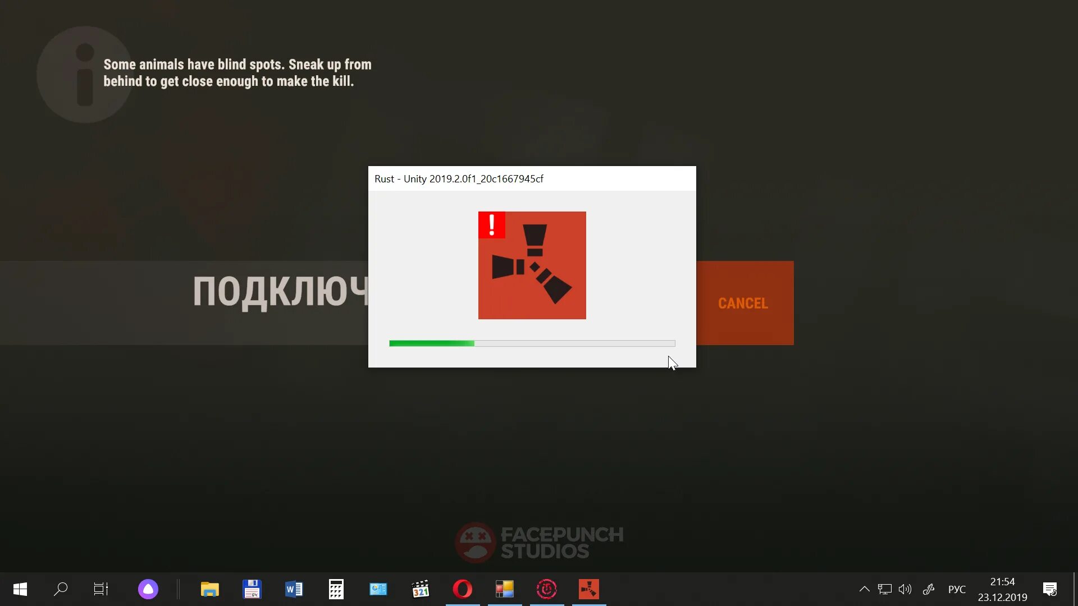Image resolution: width=1078 pixels, height=606 pixels.
Task: Switch to the Opera browser
Action: pyautogui.click(x=462, y=589)
